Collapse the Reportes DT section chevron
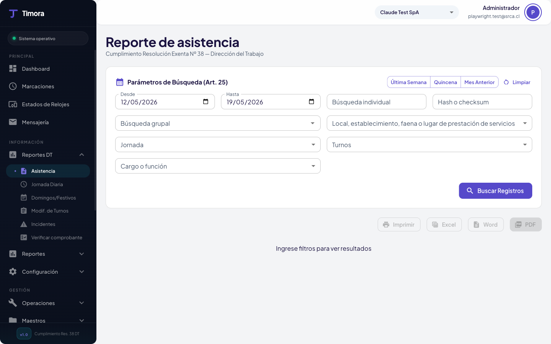Image resolution: width=551 pixels, height=344 pixels. [82, 154]
